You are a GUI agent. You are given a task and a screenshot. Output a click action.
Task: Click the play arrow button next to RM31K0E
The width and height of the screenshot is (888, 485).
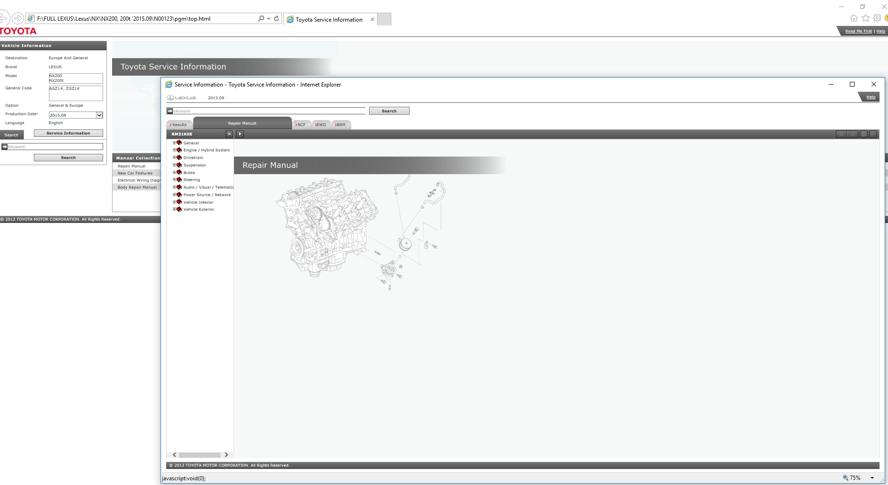240,134
